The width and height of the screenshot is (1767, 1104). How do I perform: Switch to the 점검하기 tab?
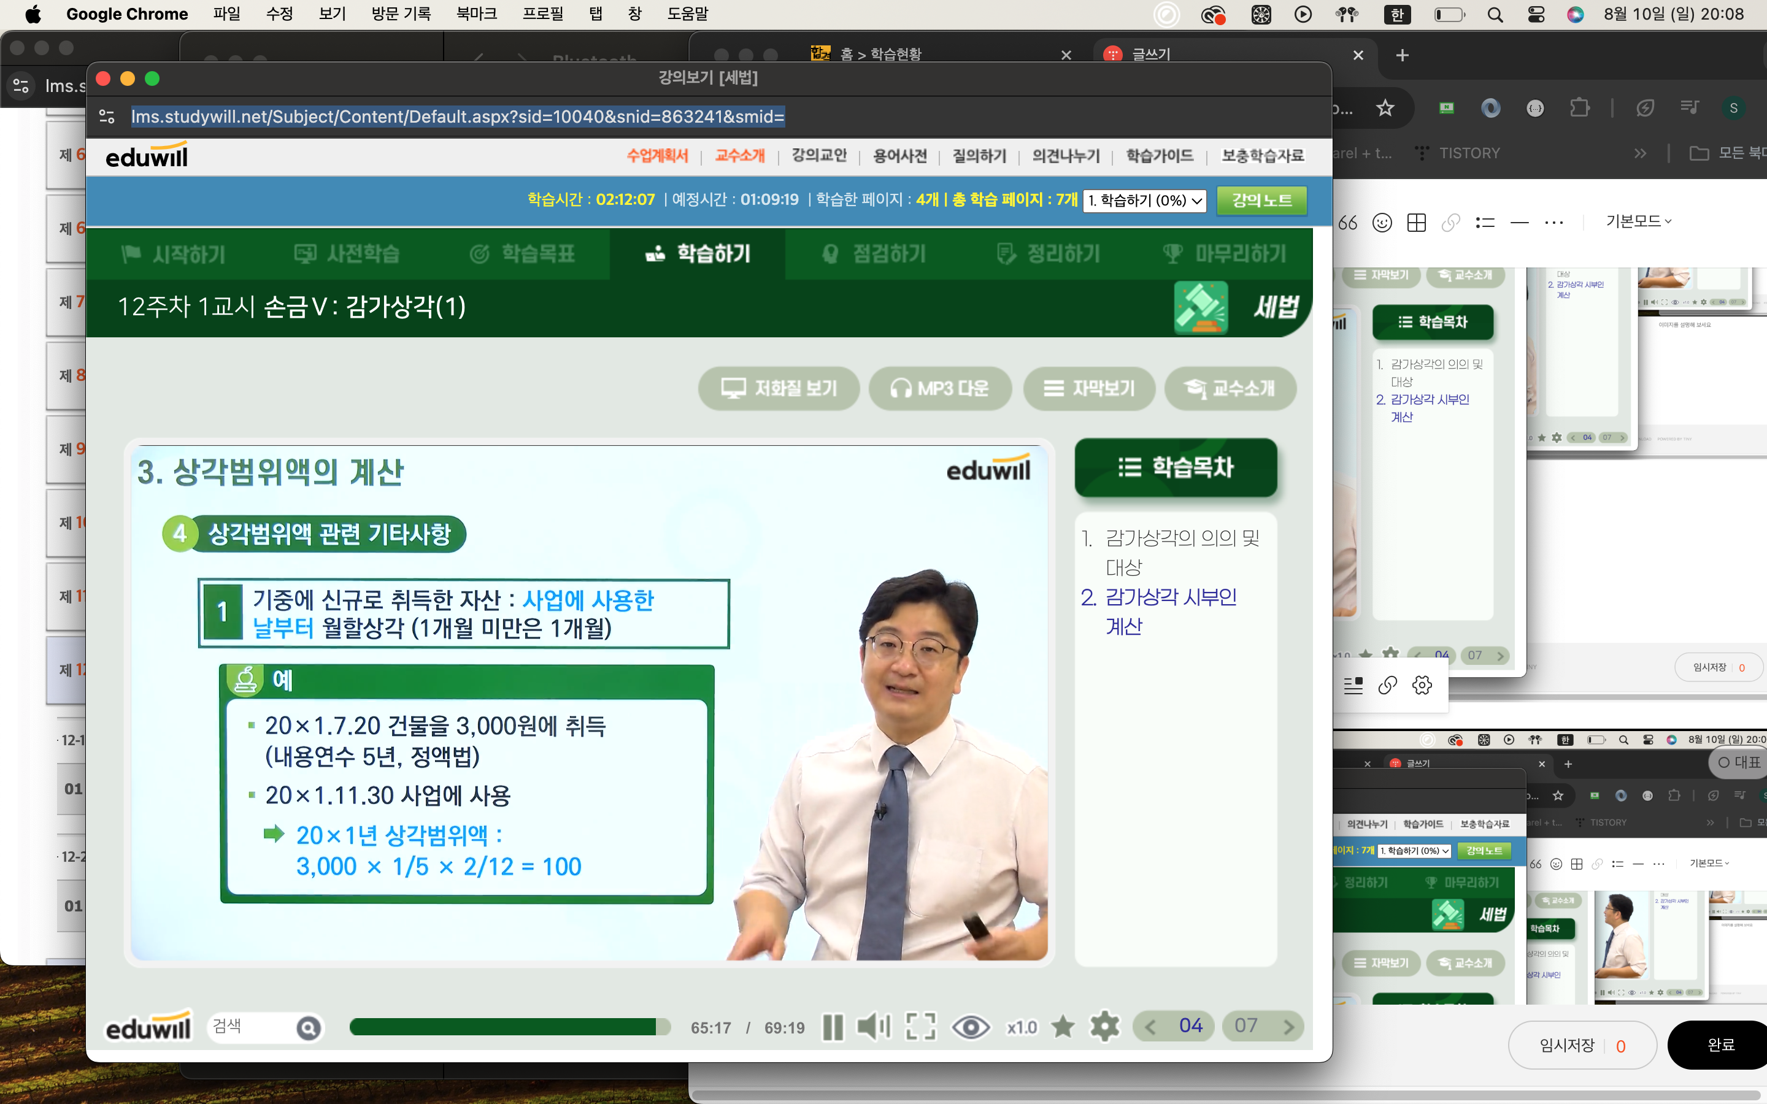pos(873,253)
